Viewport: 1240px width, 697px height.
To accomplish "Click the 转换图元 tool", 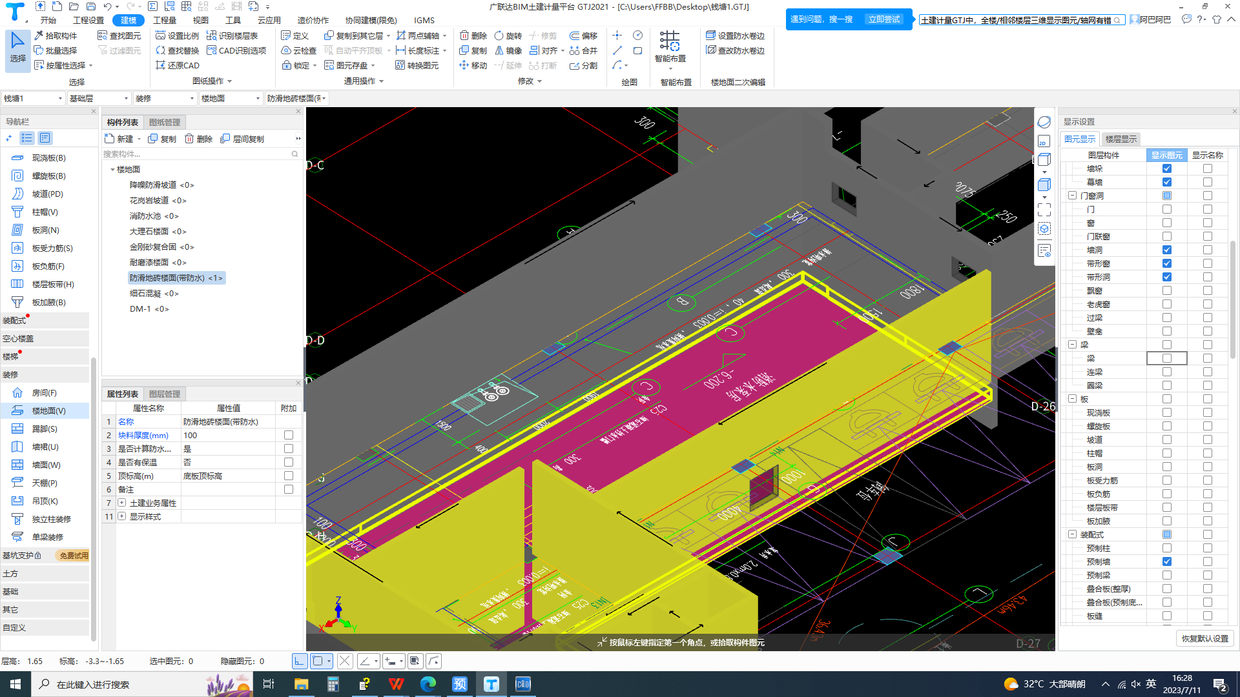I will [417, 65].
